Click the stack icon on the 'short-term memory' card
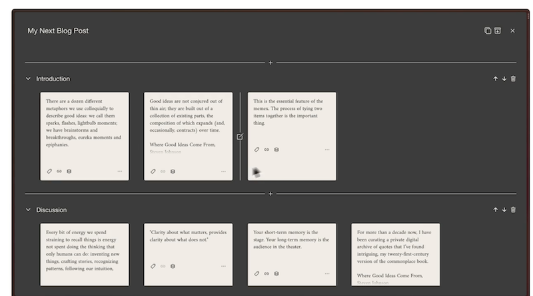Viewport: 533px width, 296px height. [x=276, y=273]
